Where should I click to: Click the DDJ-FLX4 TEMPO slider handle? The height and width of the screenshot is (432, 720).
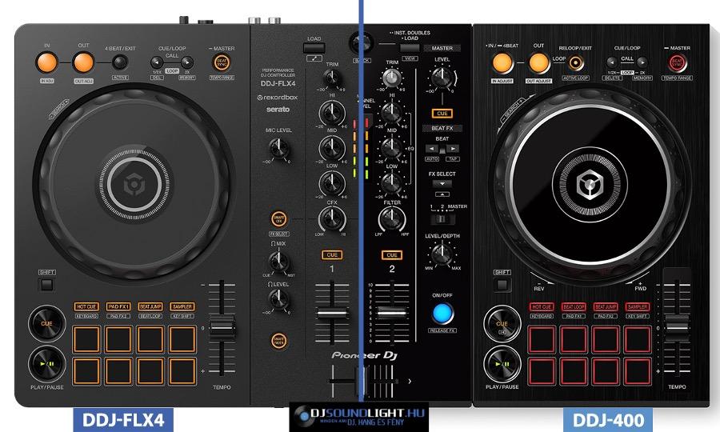[222, 328]
